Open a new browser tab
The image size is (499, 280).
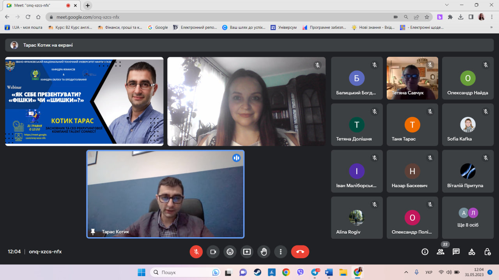[88, 5]
